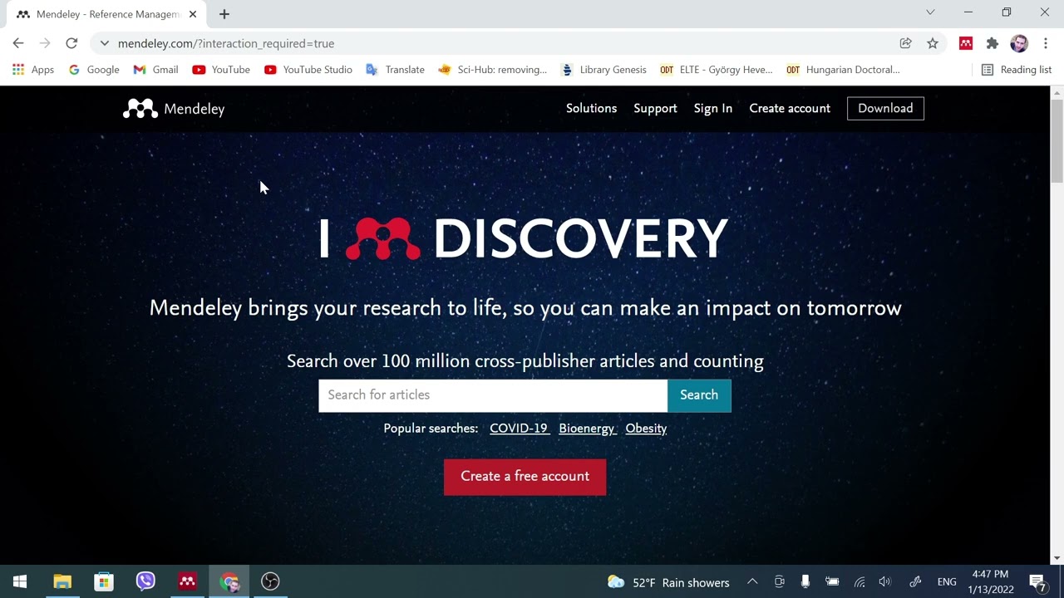Reload the page with the refresh icon

(71, 43)
